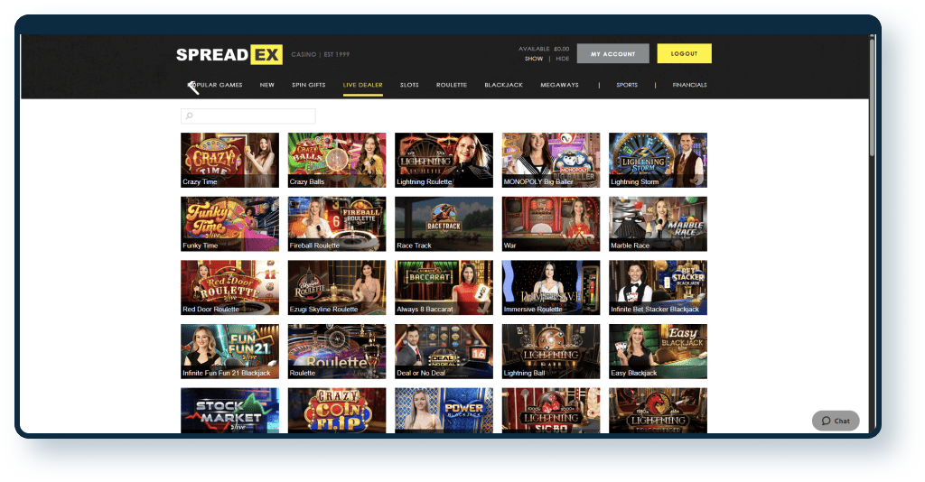Launch Immersive Roulette
The width and height of the screenshot is (925, 482).
tap(551, 288)
